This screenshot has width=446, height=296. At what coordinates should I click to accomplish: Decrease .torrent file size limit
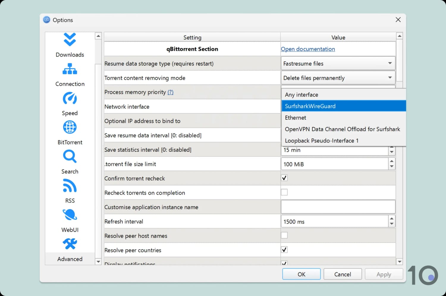392,167
